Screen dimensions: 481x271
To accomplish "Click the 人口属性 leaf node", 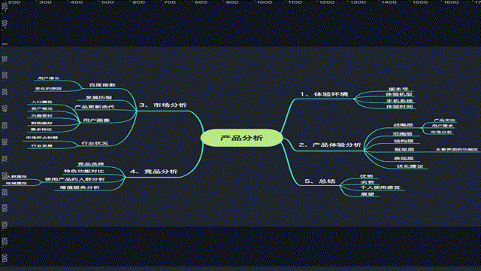I will 42,102.
